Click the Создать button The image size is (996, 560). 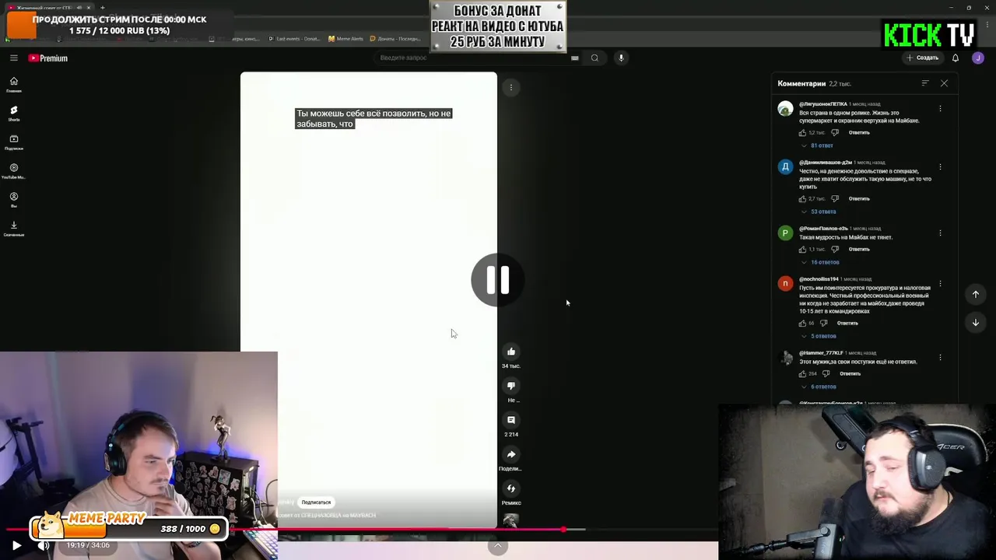point(922,58)
